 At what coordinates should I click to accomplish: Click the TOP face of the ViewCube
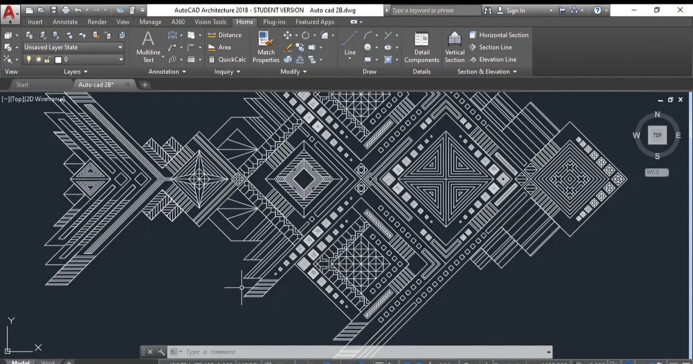point(657,135)
